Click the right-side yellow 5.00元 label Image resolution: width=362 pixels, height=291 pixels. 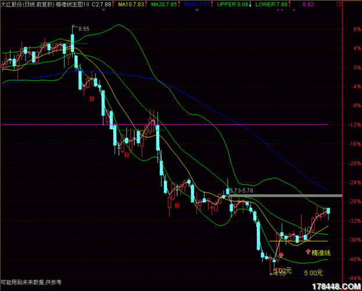tap(313, 273)
